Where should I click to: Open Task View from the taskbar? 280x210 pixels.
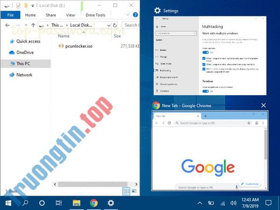(59, 203)
